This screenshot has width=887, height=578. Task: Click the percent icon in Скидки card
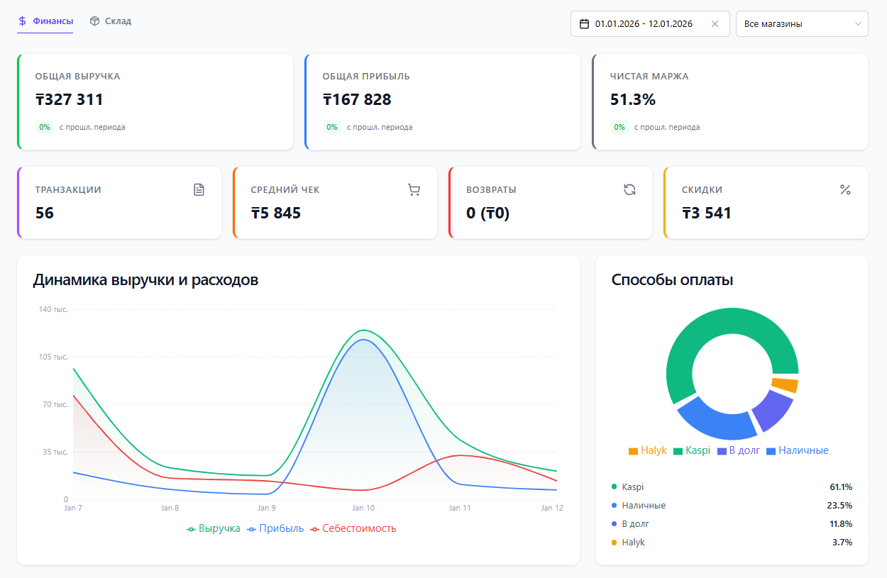[x=845, y=189]
